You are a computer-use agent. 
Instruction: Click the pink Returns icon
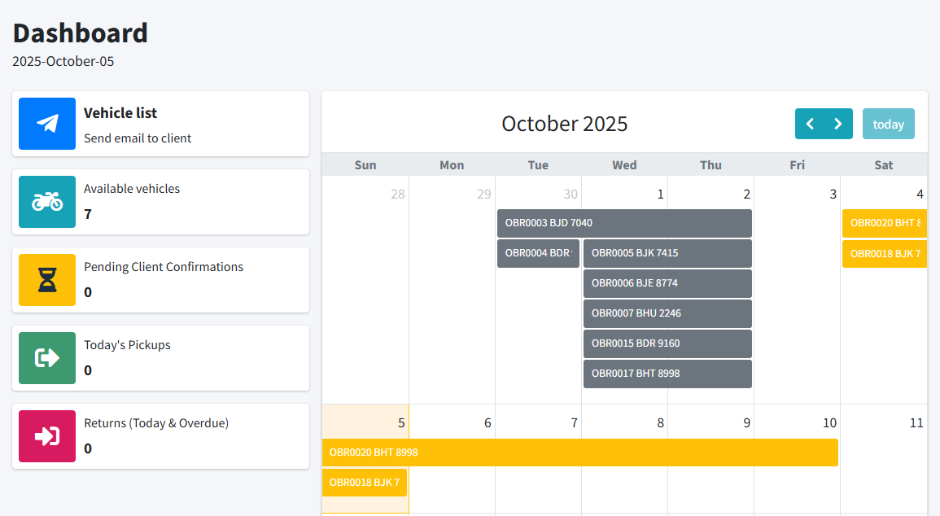pyautogui.click(x=47, y=436)
